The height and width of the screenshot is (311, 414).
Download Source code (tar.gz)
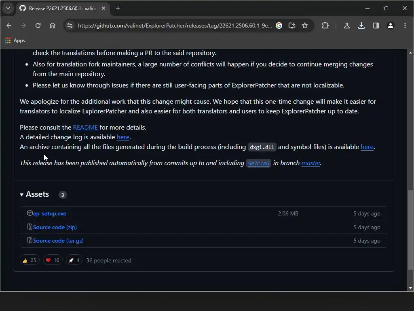point(58,241)
